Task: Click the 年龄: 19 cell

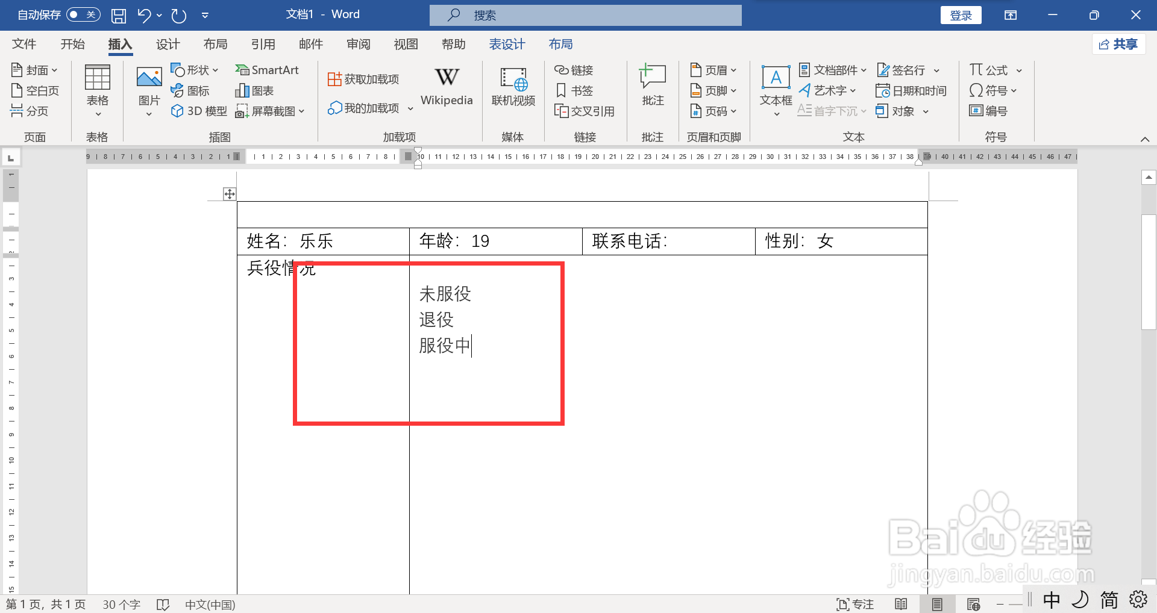Action: 496,241
